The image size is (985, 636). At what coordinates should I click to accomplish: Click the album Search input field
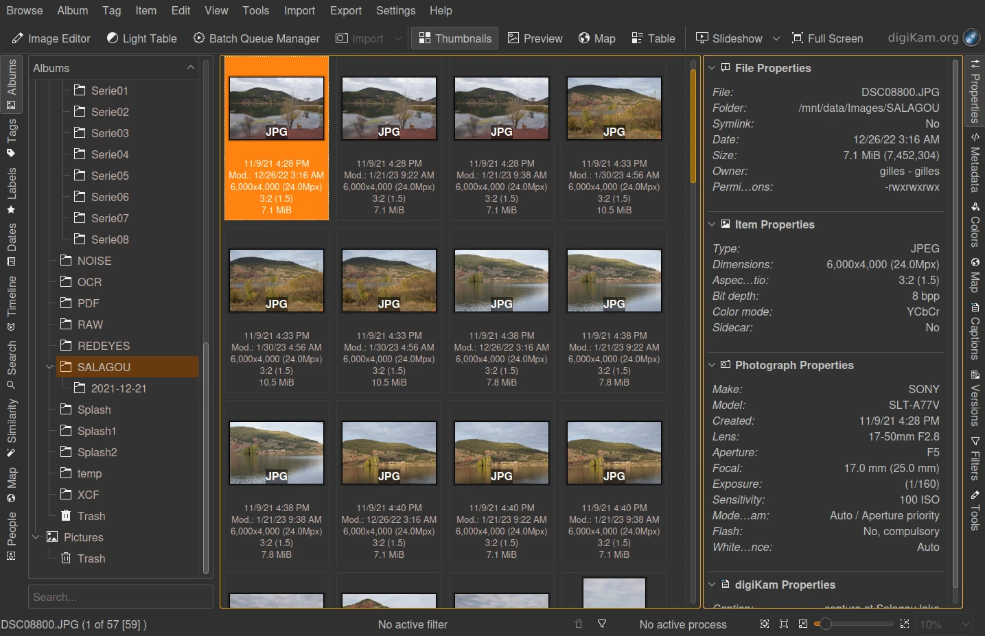[x=120, y=597]
